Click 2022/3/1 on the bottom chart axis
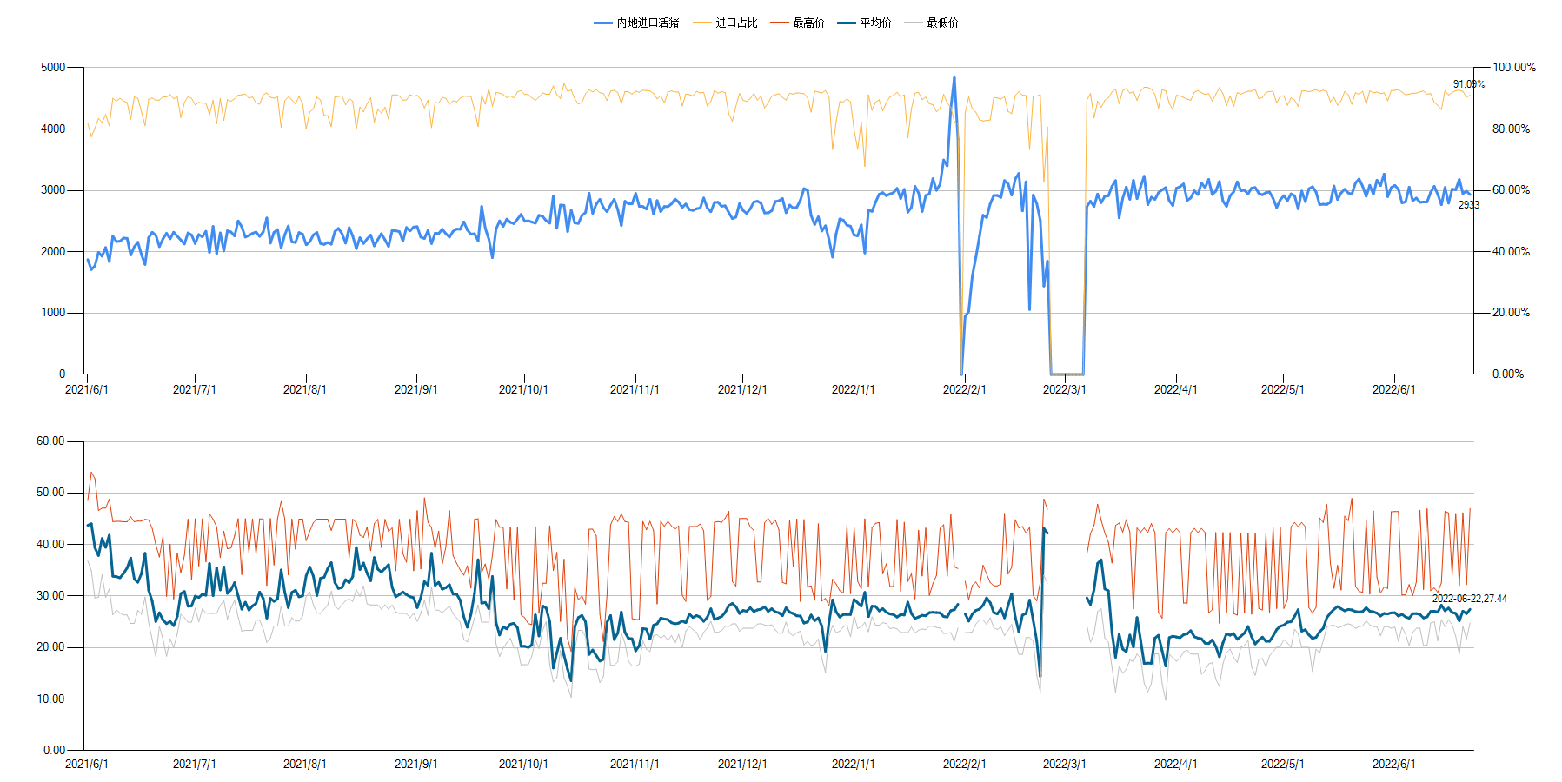The image size is (1562, 782). pyautogui.click(x=1064, y=764)
